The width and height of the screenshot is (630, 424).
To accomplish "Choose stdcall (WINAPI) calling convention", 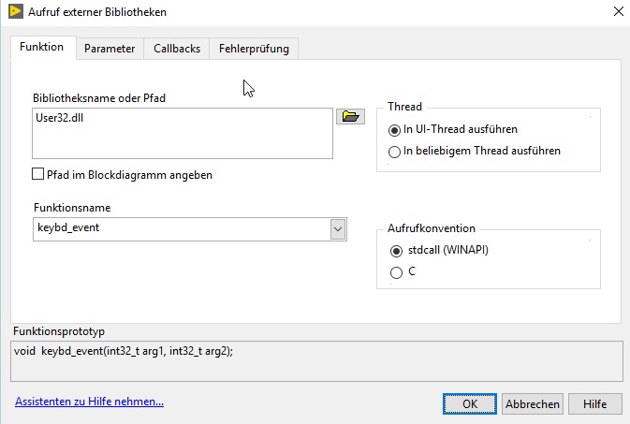I will tap(394, 251).
